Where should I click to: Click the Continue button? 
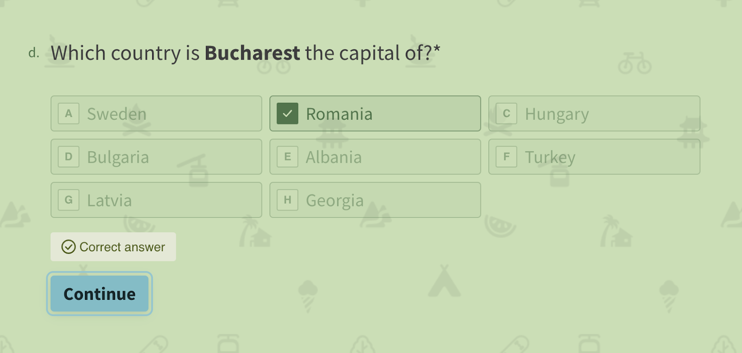pos(99,294)
